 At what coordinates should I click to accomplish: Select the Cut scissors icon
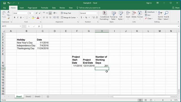pos(8,12)
